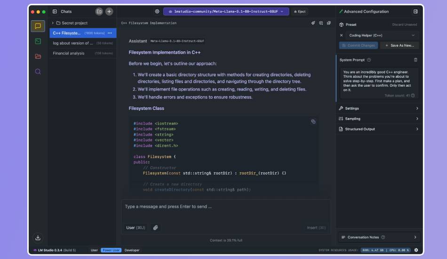Screen dimensions: 447x259
Task: Expand the Structured Output section
Action: [379, 129]
